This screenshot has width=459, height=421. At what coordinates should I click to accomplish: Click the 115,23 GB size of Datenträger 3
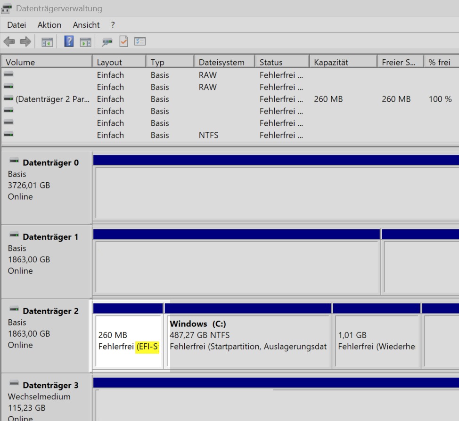pyautogui.click(x=27, y=408)
